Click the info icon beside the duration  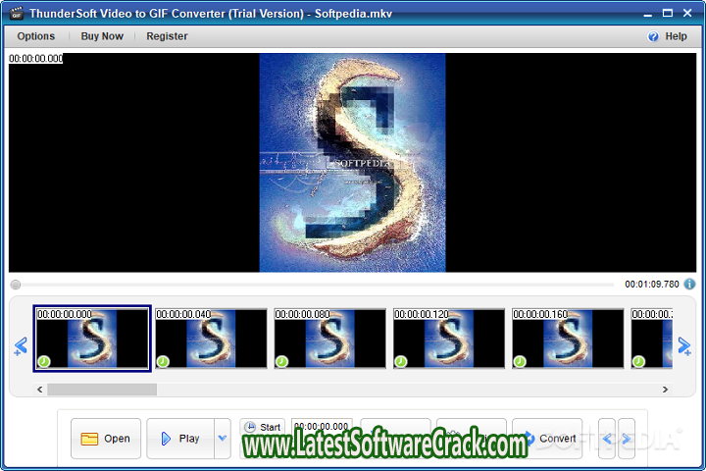pyautogui.click(x=690, y=285)
